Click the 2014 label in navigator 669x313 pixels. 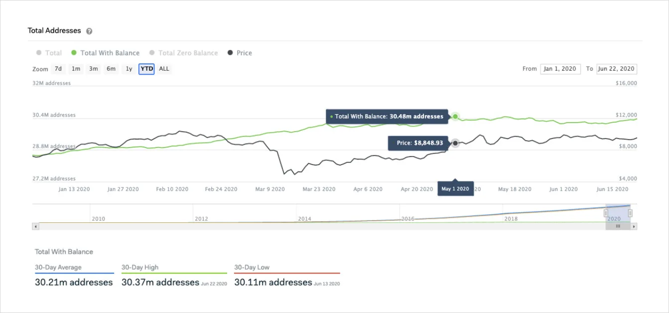click(304, 219)
